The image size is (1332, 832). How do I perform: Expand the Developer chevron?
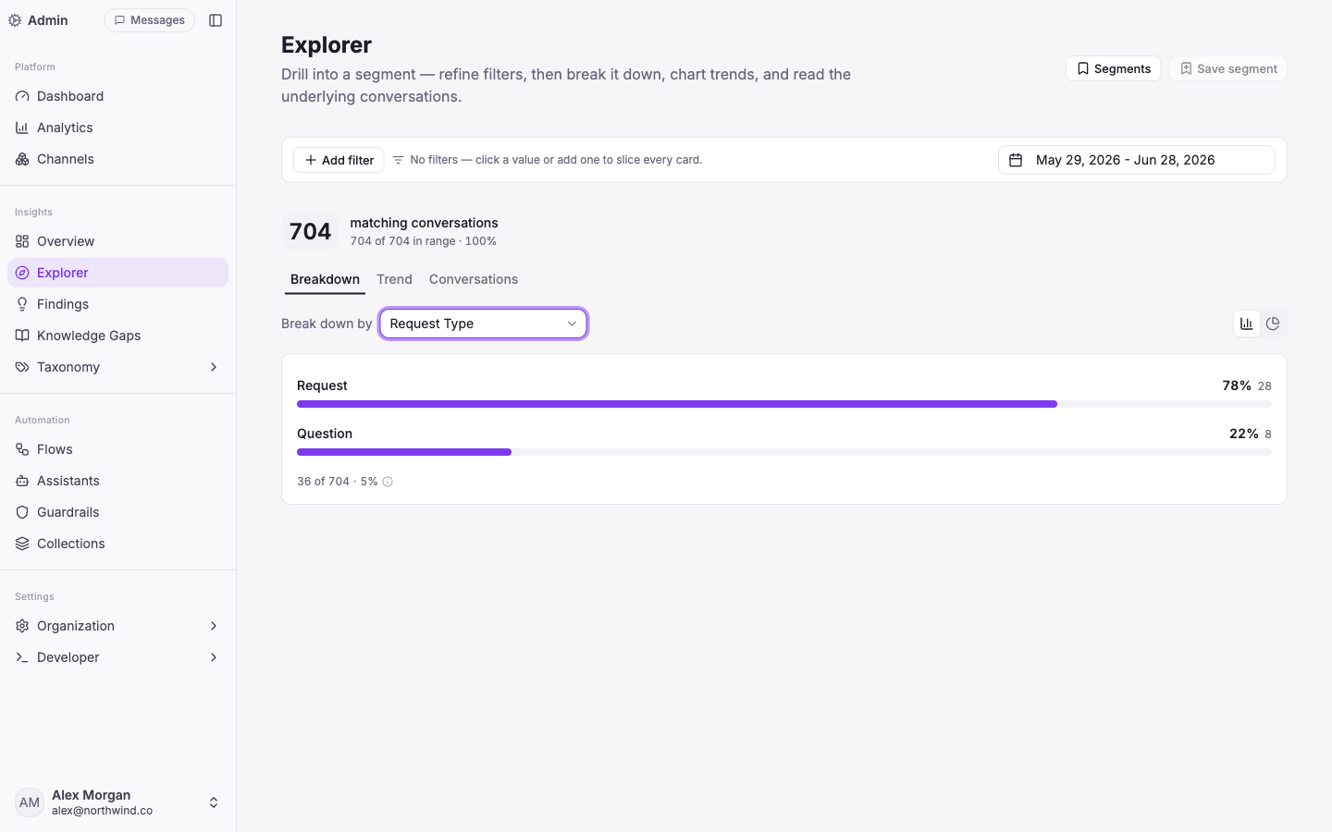[214, 657]
